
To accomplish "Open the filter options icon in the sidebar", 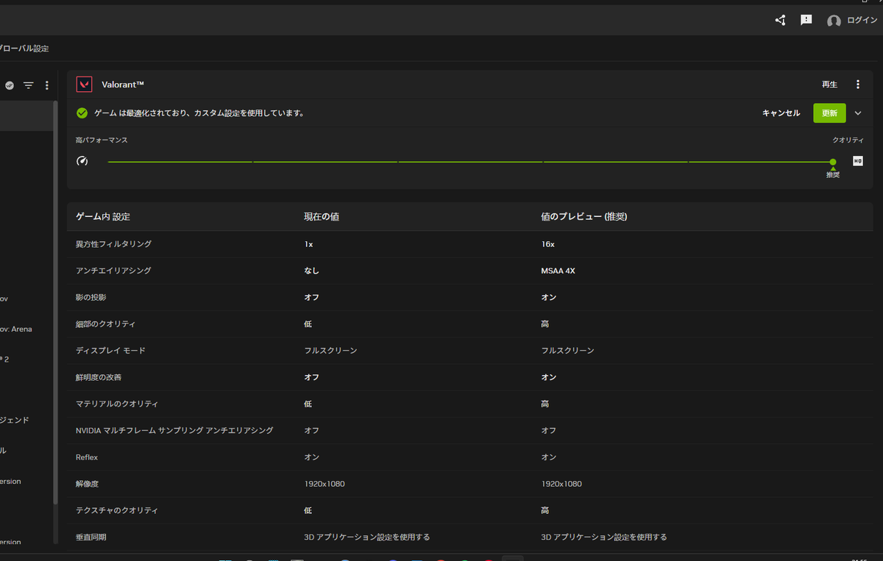I will (28, 85).
